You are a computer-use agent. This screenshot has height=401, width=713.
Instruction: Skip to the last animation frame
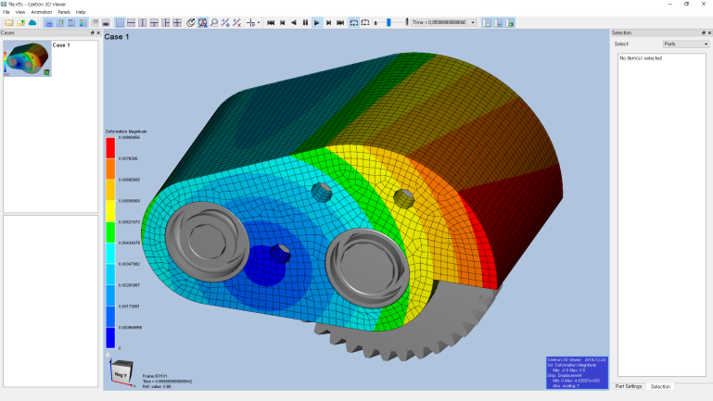pos(340,22)
